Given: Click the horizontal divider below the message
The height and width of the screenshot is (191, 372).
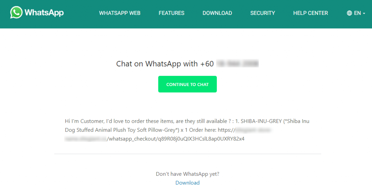Looking at the screenshot, I should pos(187,154).
